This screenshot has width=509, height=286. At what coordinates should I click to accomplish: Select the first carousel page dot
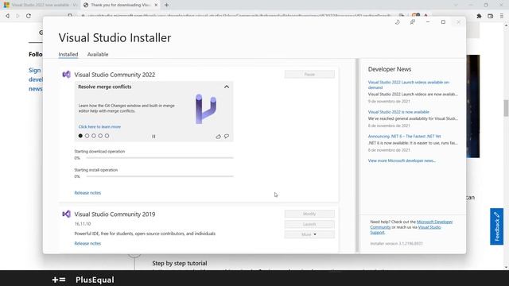pos(80,136)
